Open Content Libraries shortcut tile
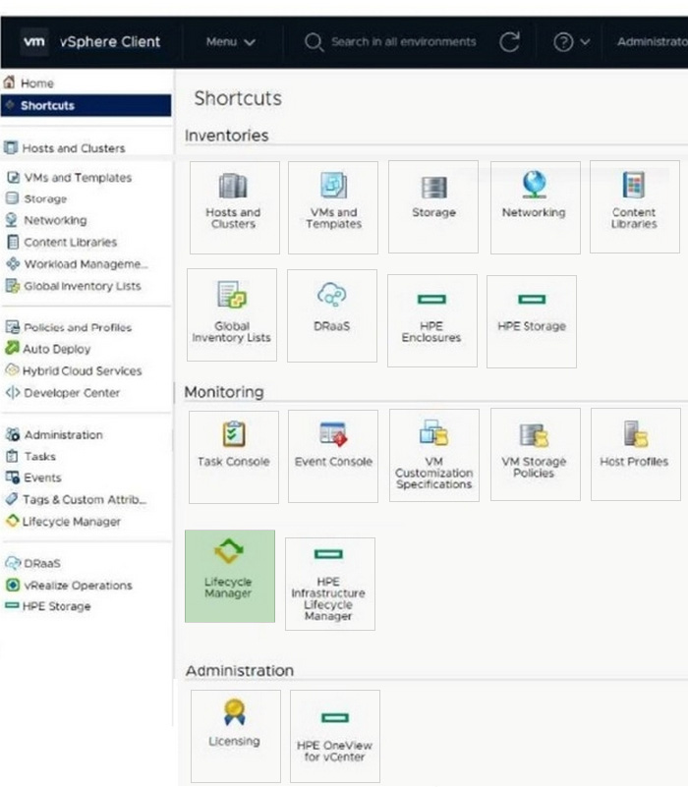This screenshot has height=787, width=688. [x=634, y=206]
